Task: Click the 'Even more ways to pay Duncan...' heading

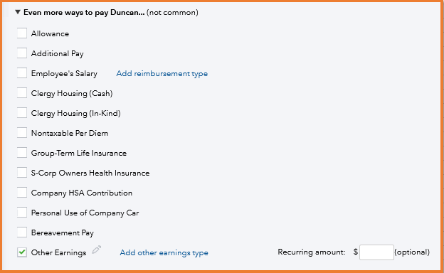Action: click(84, 13)
